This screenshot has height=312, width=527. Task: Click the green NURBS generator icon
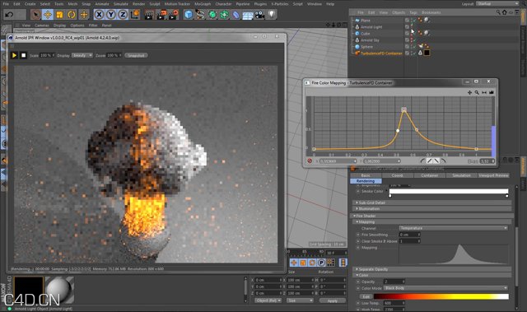tap(212, 15)
